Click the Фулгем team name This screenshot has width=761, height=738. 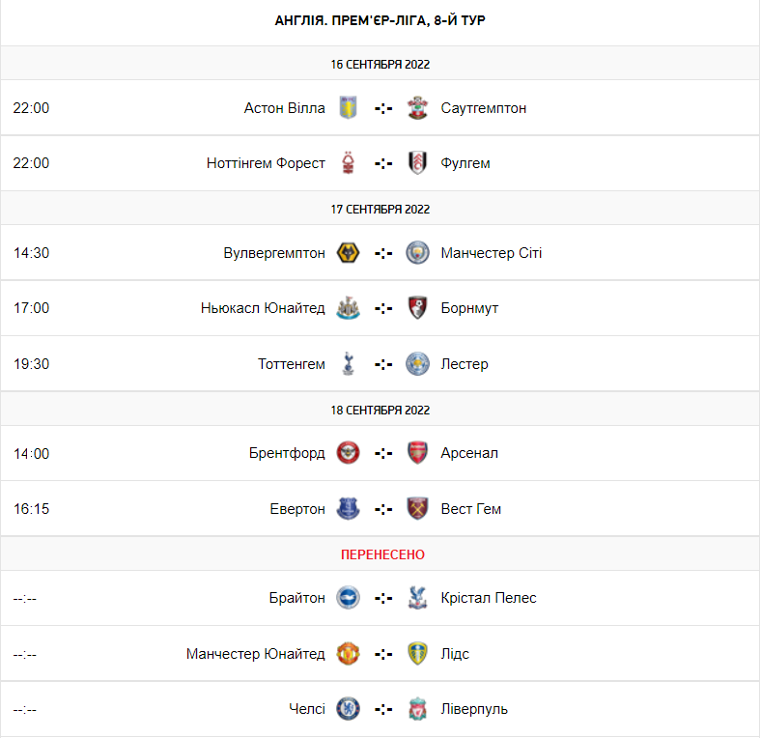coord(465,163)
